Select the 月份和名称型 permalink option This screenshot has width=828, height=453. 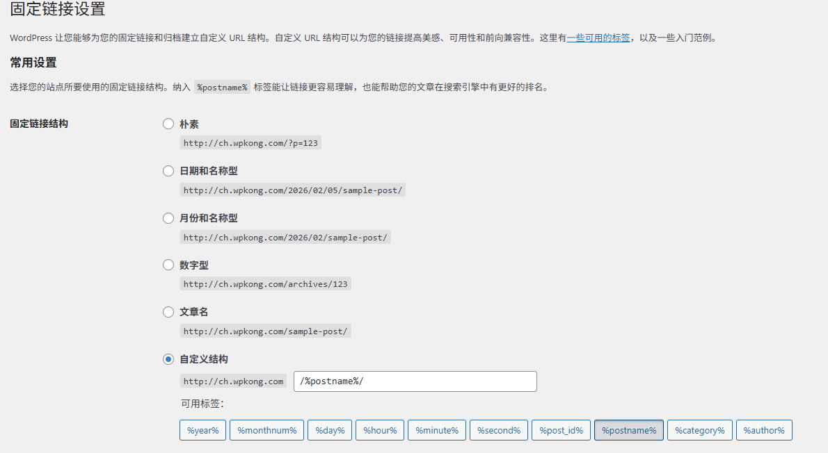point(168,217)
